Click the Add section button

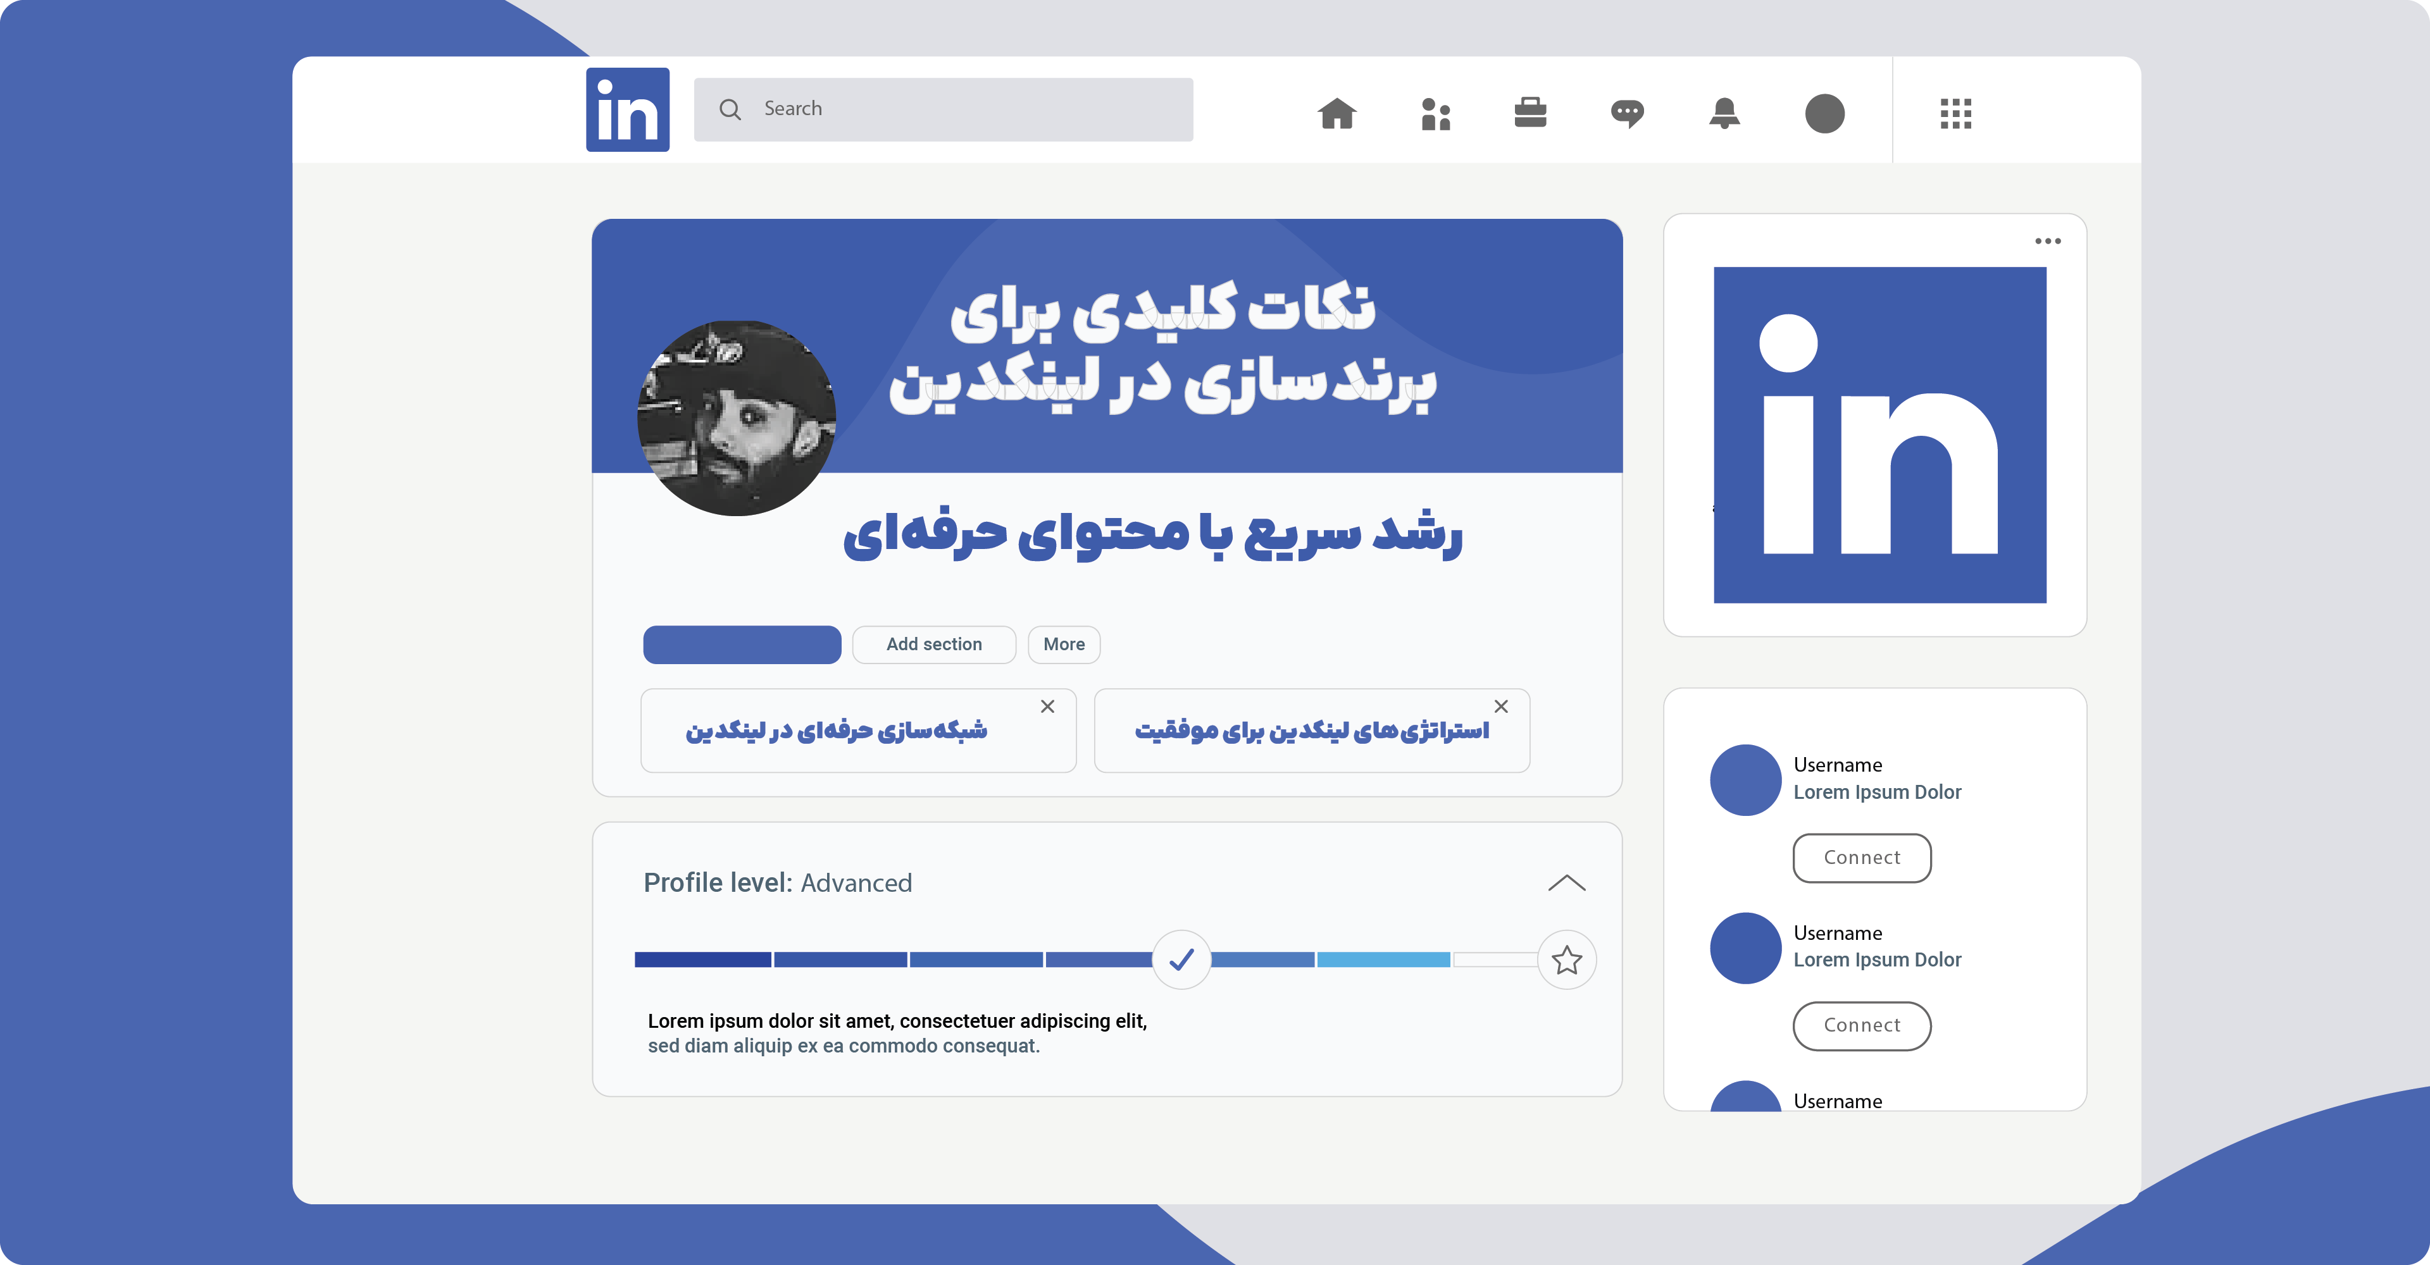click(x=933, y=645)
